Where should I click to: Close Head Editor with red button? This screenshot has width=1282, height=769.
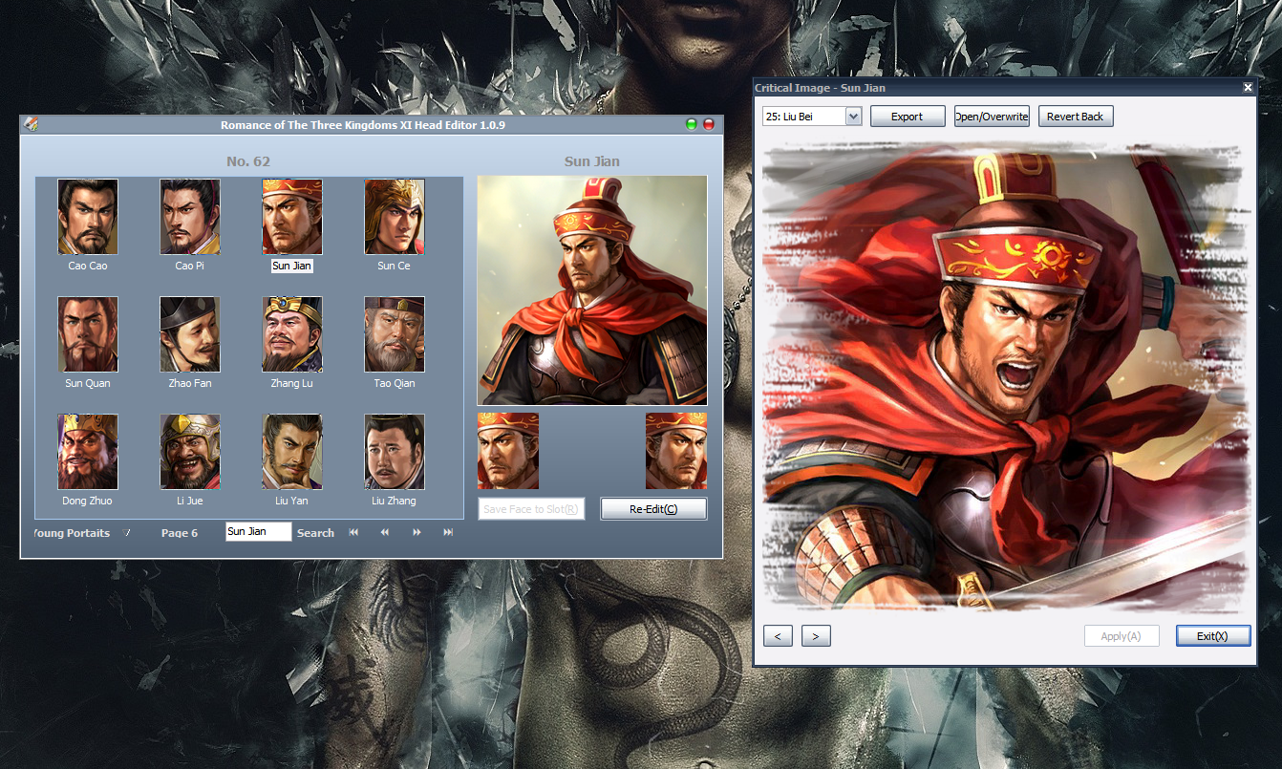tap(709, 124)
